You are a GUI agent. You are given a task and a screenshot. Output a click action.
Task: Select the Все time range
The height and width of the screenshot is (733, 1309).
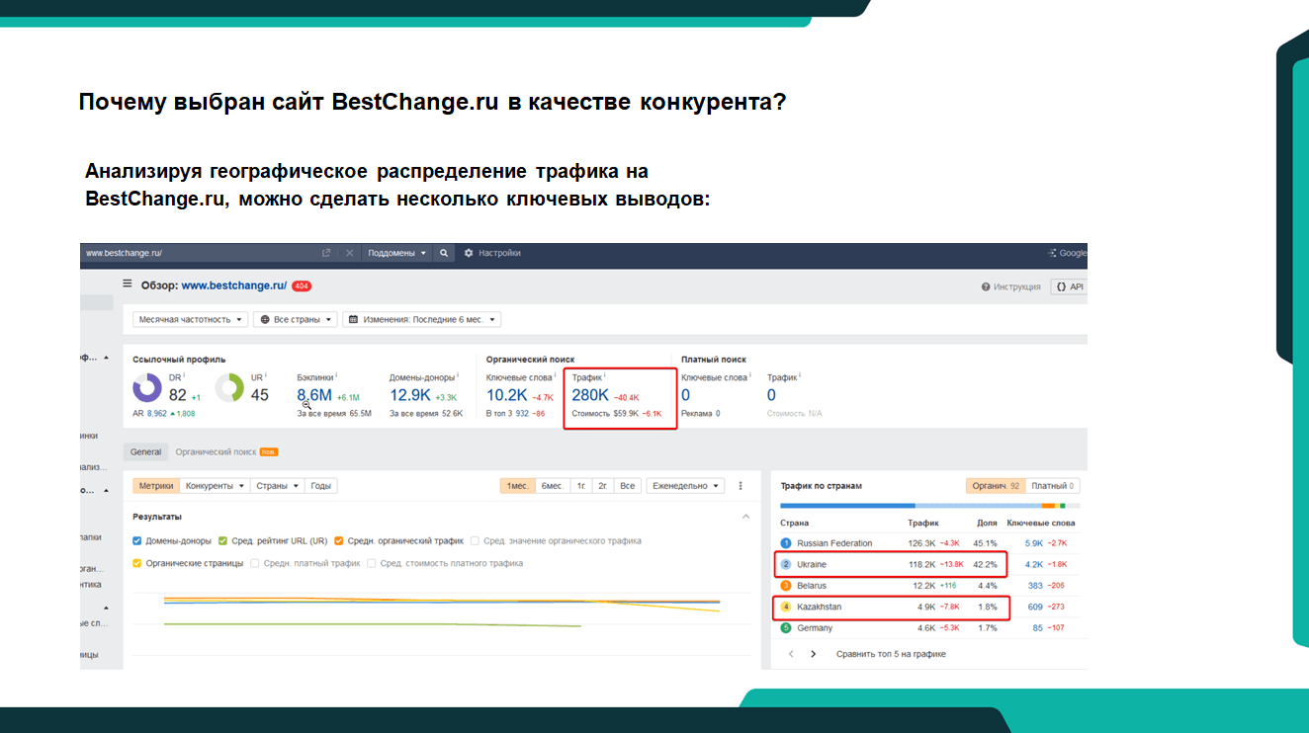click(x=628, y=486)
